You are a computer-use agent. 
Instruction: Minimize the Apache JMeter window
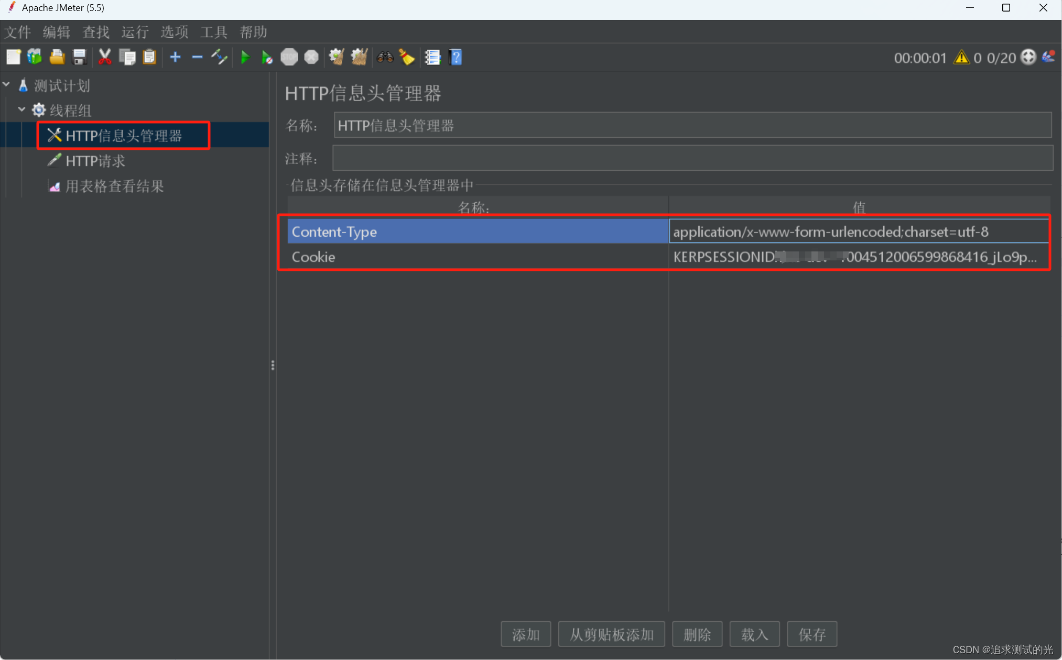tap(970, 8)
